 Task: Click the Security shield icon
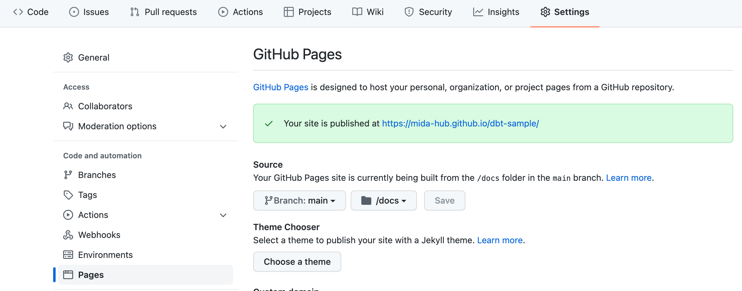point(409,12)
